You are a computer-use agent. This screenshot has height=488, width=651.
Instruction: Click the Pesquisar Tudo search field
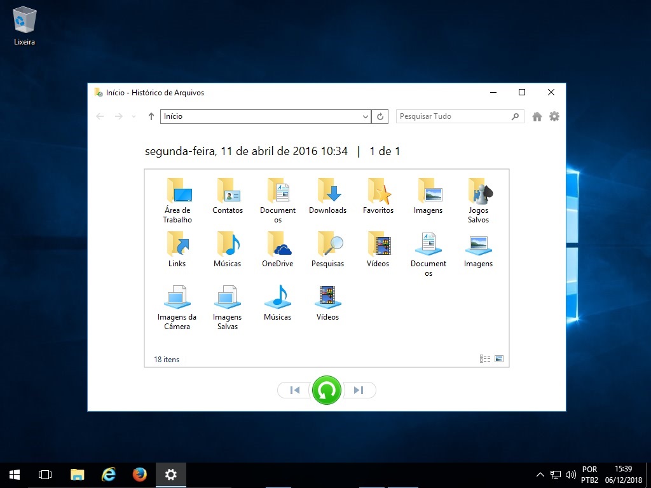coord(453,116)
